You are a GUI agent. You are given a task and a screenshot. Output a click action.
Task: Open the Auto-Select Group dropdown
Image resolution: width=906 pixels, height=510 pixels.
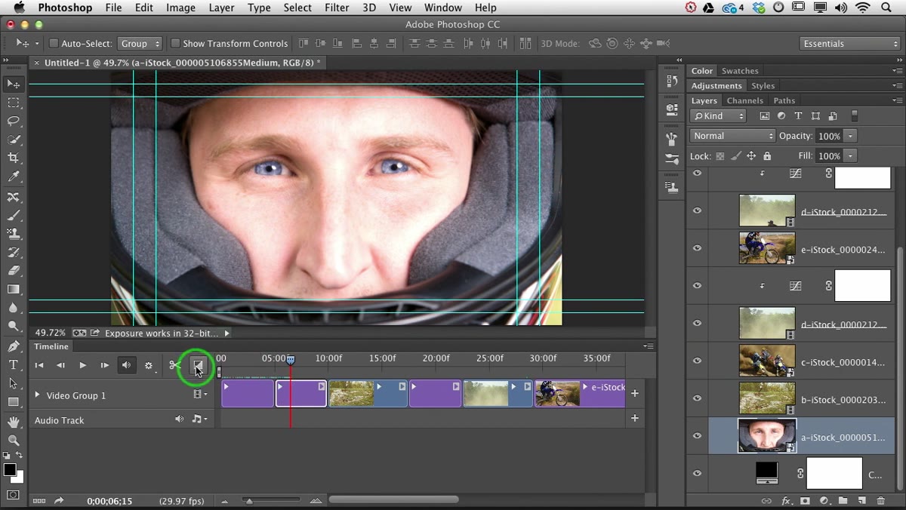(x=140, y=44)
